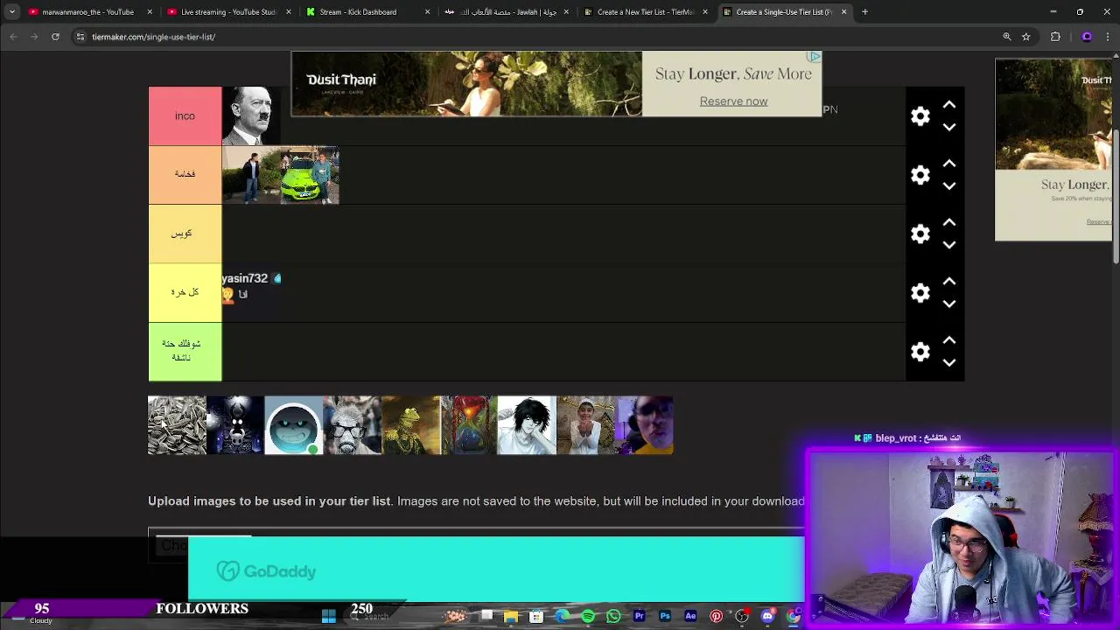Edit the yellow 'كل خره' tier label
Screen dimensions: 1120x630
point(185,292)
